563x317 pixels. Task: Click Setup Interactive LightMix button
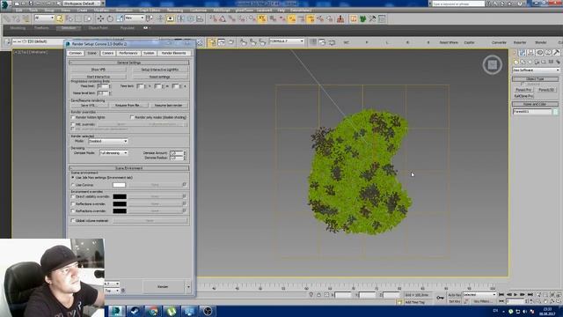click(159, 70)
